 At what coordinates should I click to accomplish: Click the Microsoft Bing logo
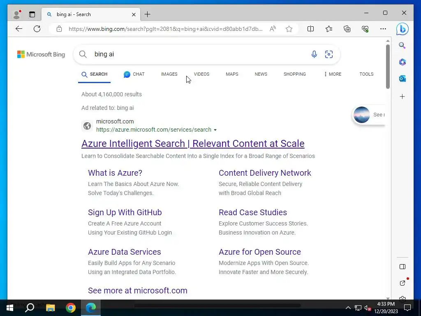click(x=41, y=54)
